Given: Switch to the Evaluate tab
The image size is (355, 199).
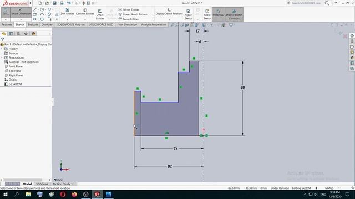Looking at the screenshot, I should coord(33,24).
